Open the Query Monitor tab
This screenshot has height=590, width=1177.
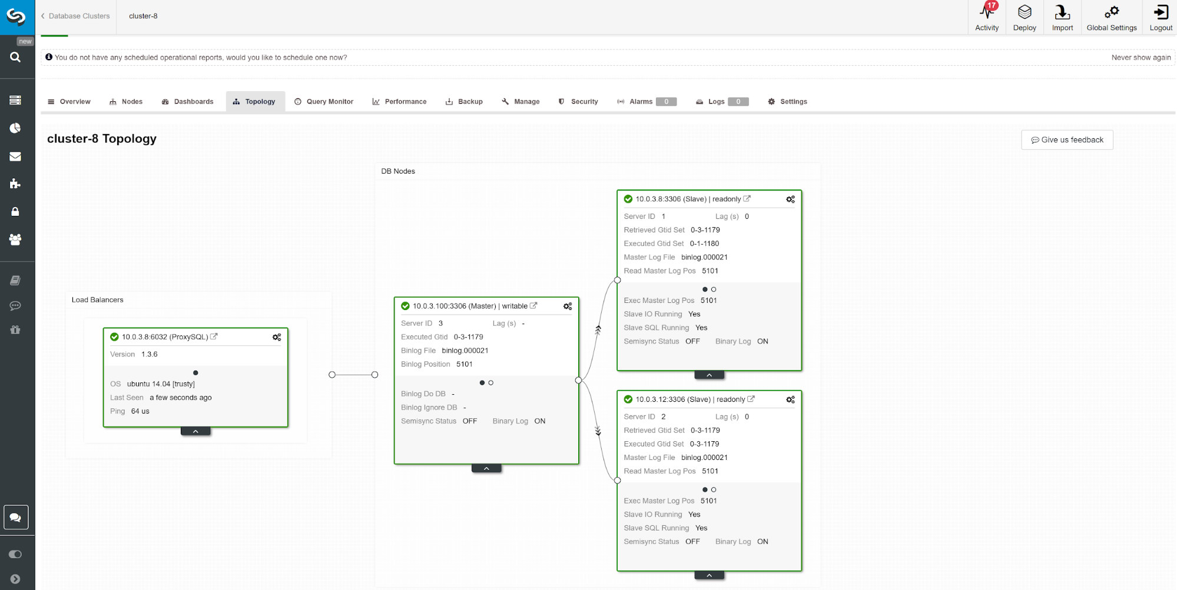pos(324,102)
